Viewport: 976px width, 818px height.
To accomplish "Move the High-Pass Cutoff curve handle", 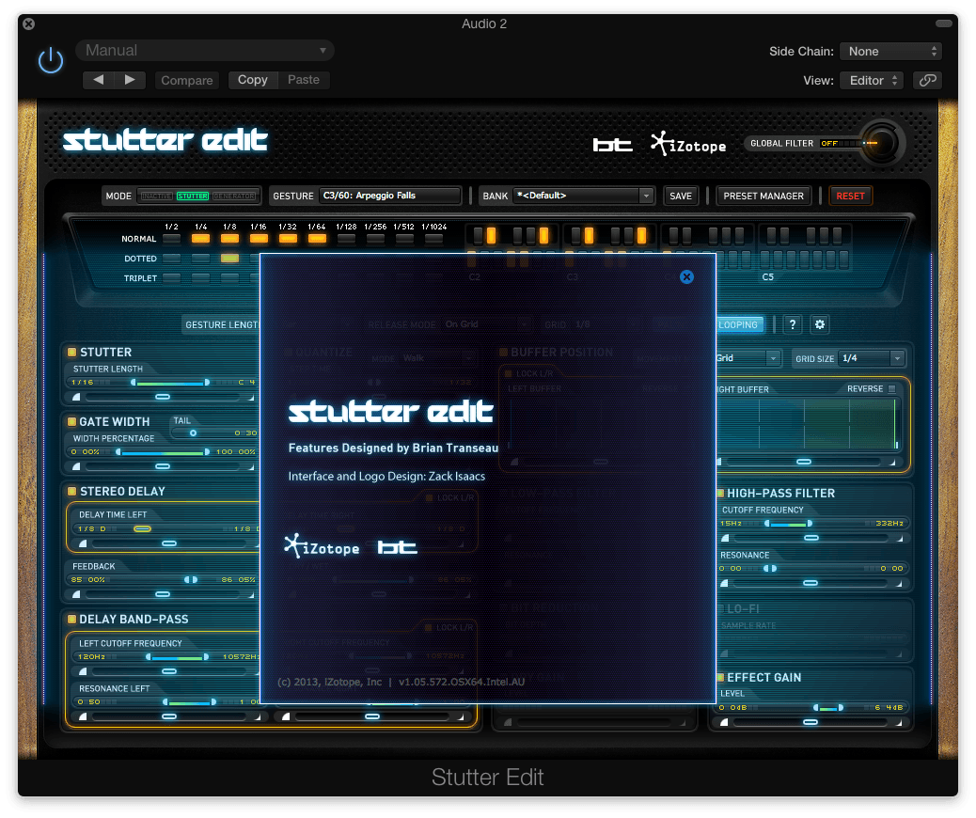I will 811,538.
